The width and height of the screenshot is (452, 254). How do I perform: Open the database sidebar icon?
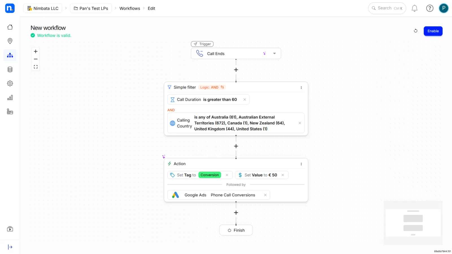pos(10,69)
